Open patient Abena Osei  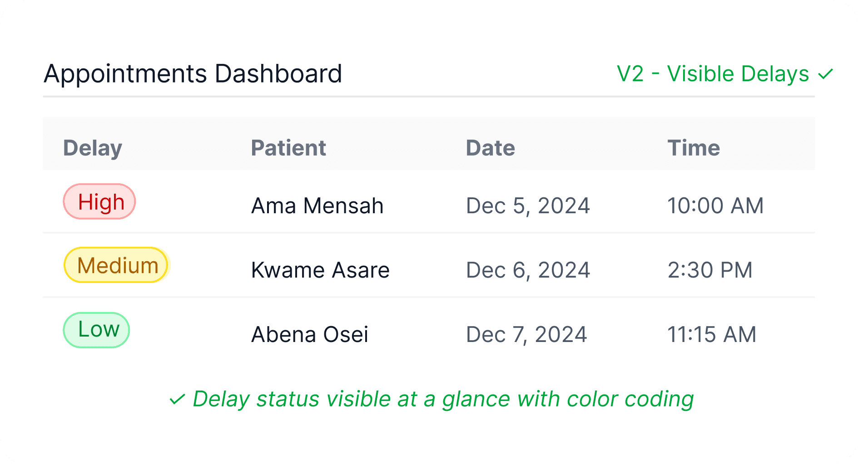[310, 335]
